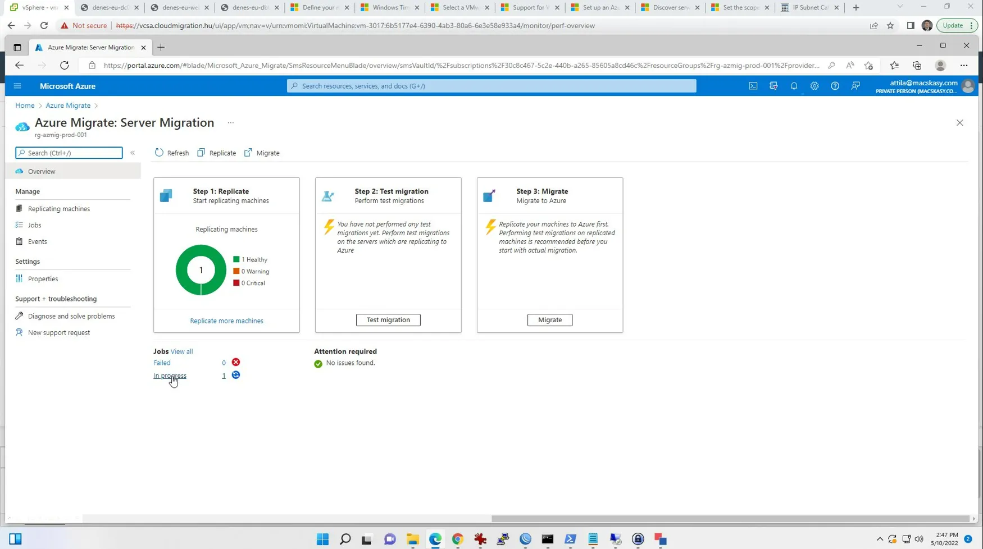Screen dimensions: 983x549
Task: Open PowerShell from the taskbar
Action: (571, 539)
